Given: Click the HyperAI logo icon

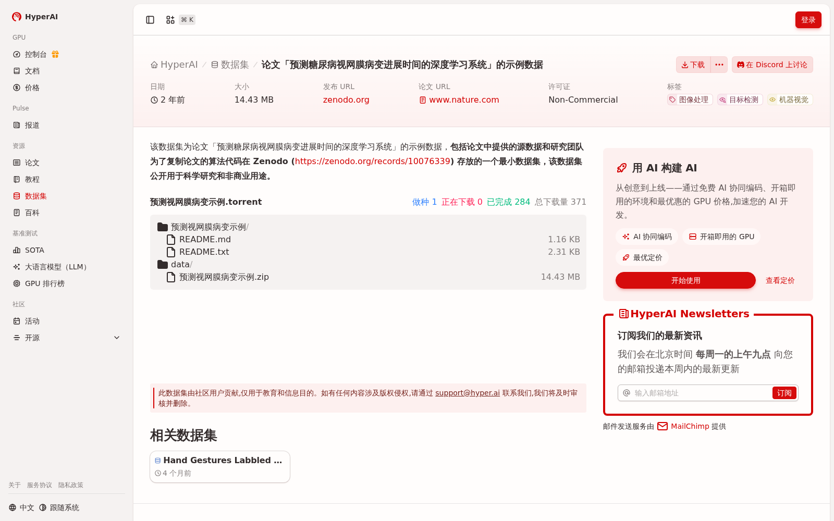Looking at the screenshot, I should (17, 17).
